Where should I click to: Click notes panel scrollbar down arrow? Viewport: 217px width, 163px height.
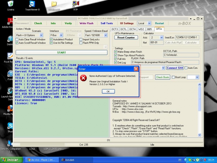tap(199, 135)
